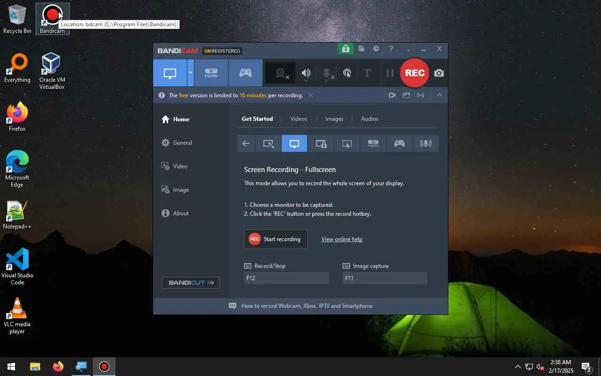Start recording with big red REC button
Viewport: 601px width, 376px height.
415,73
